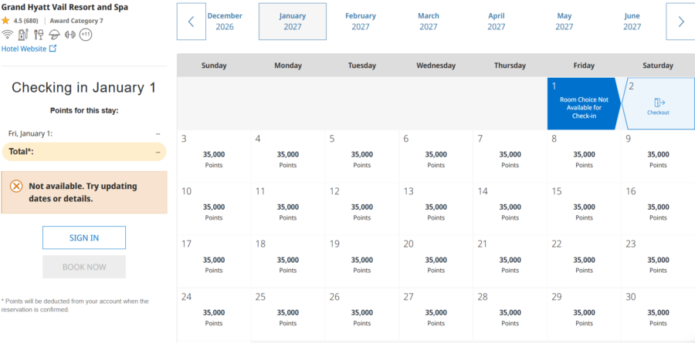Screen dimensions: 695x343
Task: Select January 19 date cell
Action: tap(361, 261)
